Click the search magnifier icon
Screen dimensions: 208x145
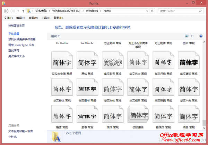[x=200, y=11]
